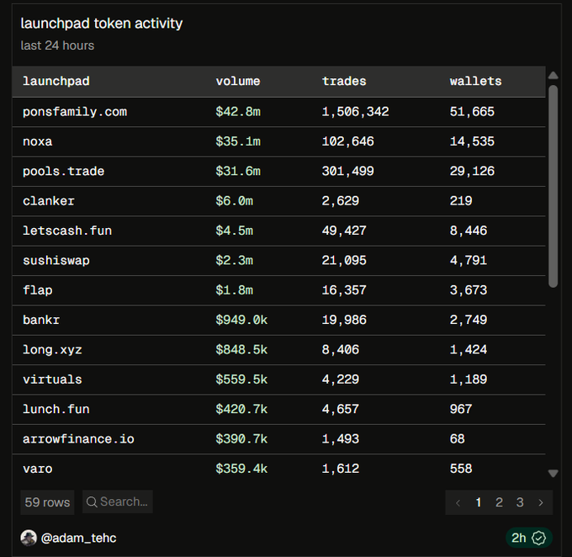
Task: Select the sushiswap launchpad cell
Action: [56, 261]
